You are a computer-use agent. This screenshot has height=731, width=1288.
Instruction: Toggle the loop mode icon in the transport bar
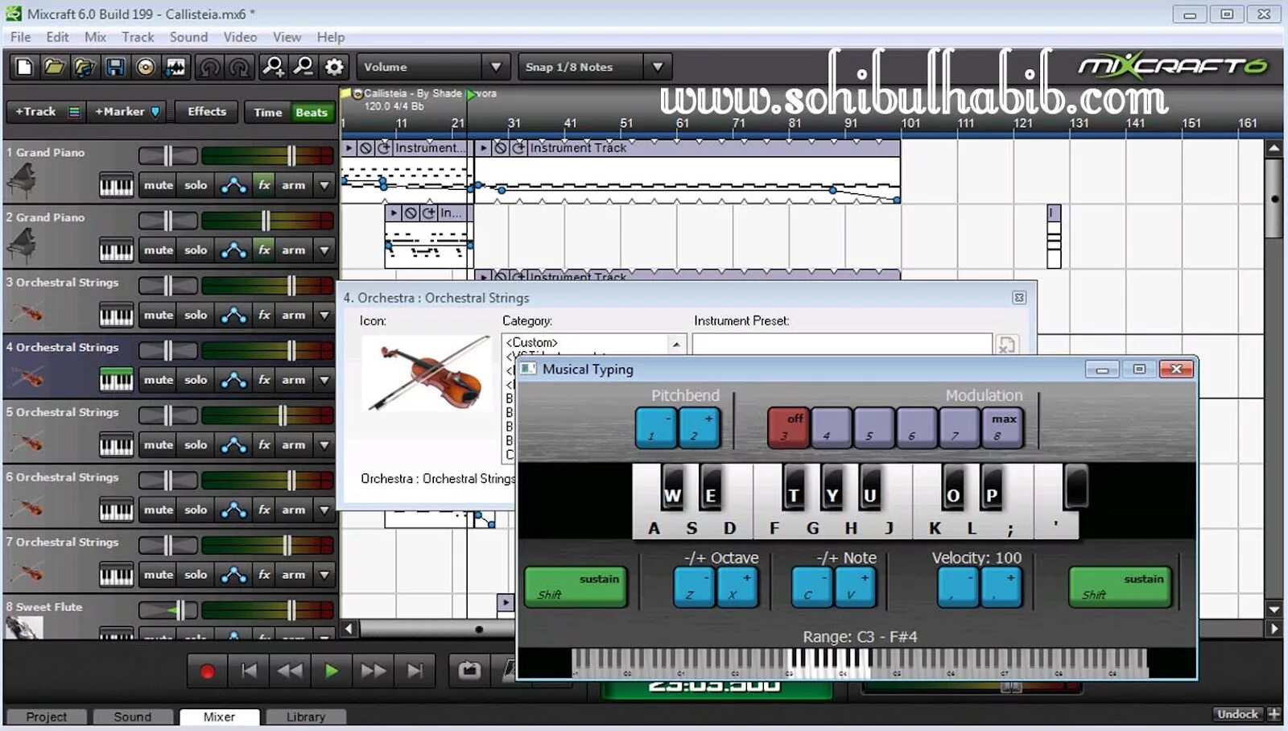(469, 671)
